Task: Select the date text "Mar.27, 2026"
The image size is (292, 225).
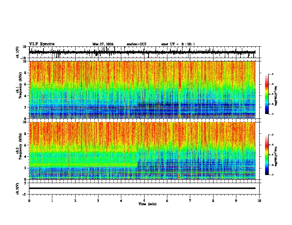Action: 103,44
